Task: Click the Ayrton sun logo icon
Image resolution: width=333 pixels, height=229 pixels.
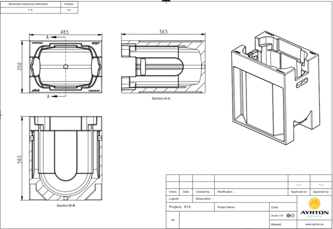Action: click(314, 203)
